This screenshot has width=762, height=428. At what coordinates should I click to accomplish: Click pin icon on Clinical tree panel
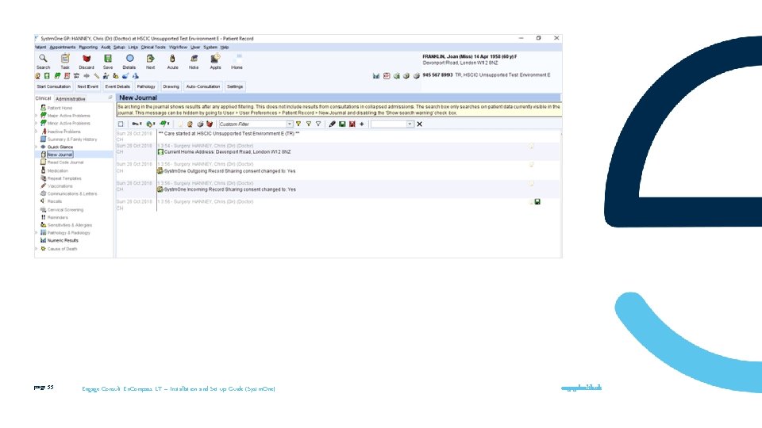pyautogui.click(x=110, y=97)
